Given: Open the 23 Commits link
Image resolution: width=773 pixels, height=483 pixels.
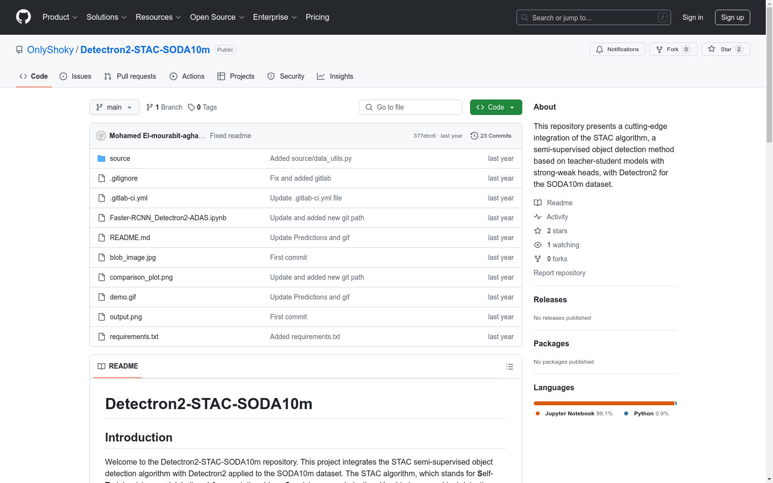Looking at the screenshot, I should 491,136.
